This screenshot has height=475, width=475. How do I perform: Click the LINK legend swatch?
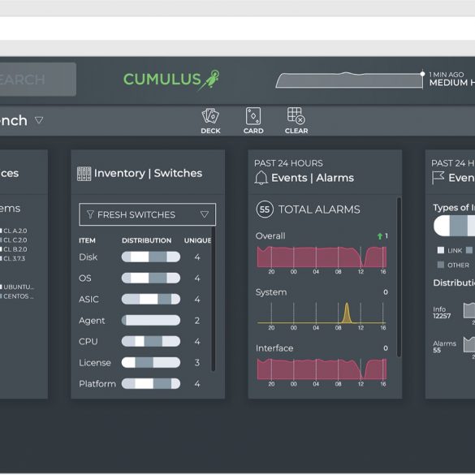click(441, 250)
